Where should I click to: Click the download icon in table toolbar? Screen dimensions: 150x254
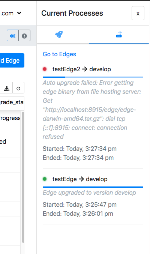(x=7, y=88)
